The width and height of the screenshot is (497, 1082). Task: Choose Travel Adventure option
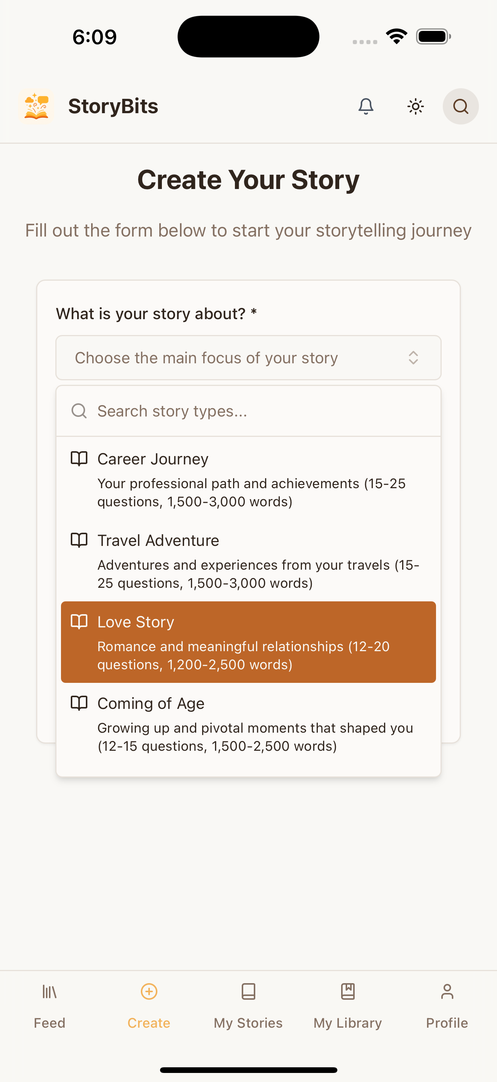[248, 561]
